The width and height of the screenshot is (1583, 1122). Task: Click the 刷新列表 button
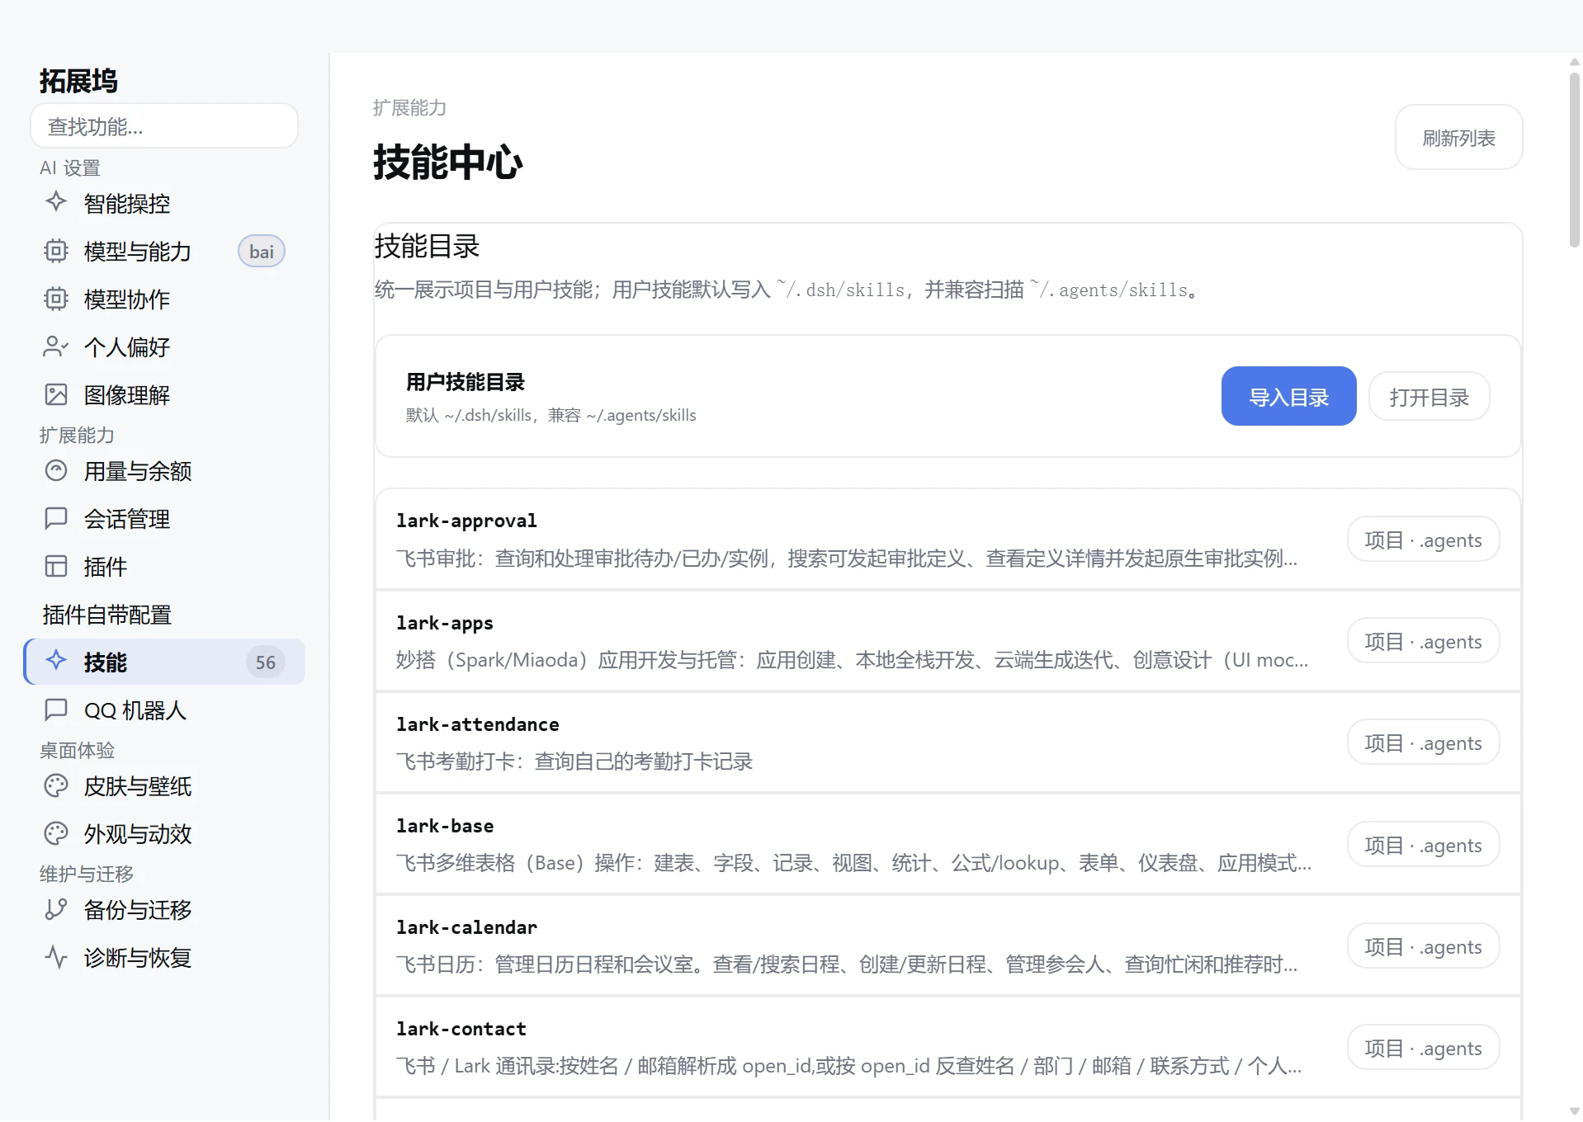coord(1458,138)
